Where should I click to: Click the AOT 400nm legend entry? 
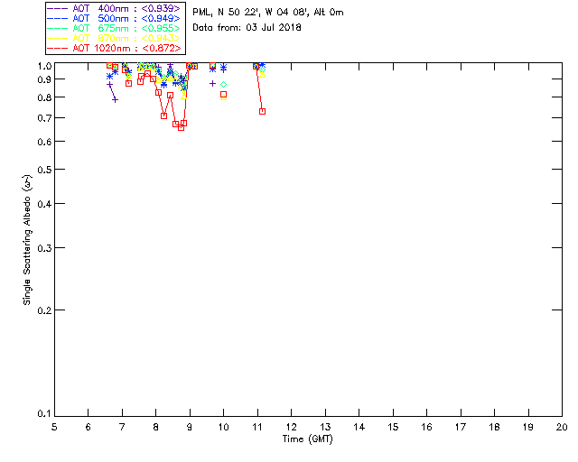pyautogui.click(x=115, y=8)
